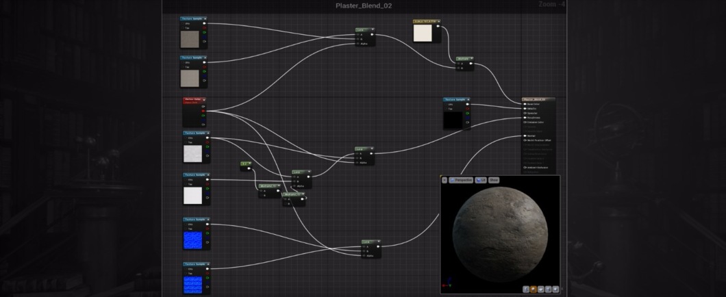This screenshot has height=297, width=726.
Task: Click blue output pin on Vertex Color node
Action: (203, 120)
